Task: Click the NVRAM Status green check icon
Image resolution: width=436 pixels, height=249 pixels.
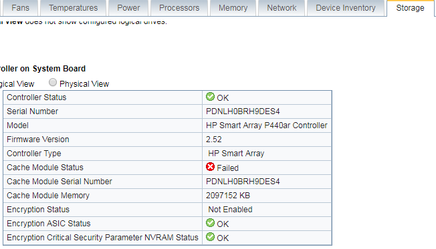Action: pyautogui.click(x=210, y=237)
